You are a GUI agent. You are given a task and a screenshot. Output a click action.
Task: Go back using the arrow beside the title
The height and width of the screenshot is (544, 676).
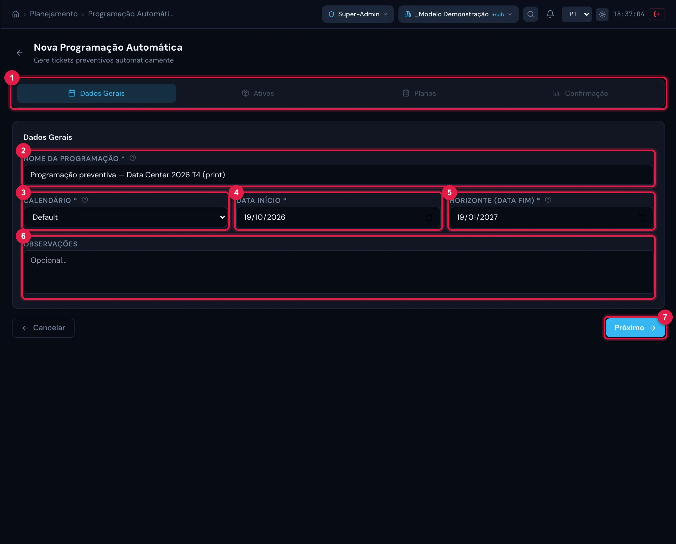click(x=19, y=53)
